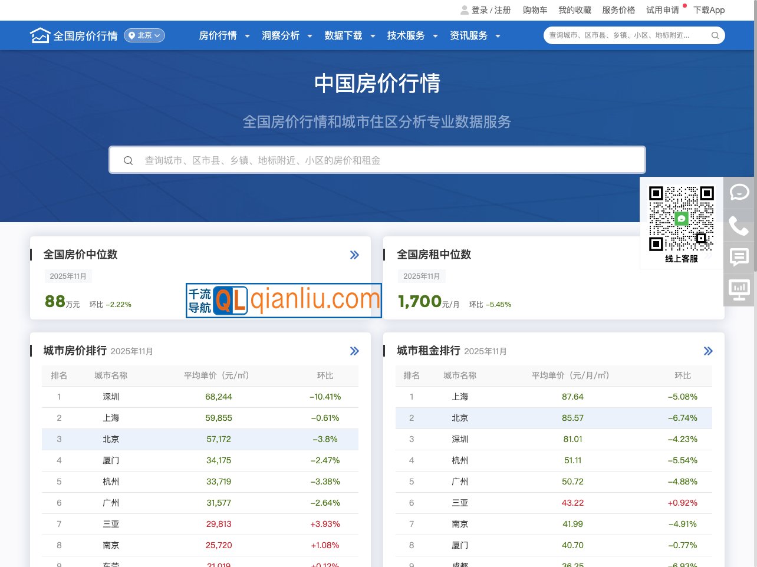Select 深圳 in the city price ranking
The height and width of the screenshot is (567, 757).
coord(111,397)
